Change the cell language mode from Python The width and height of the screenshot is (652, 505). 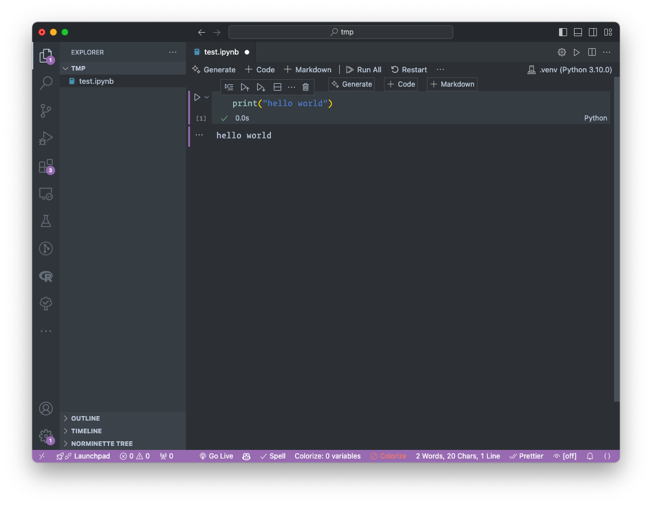pyautogui.click(x=595, y=118)
